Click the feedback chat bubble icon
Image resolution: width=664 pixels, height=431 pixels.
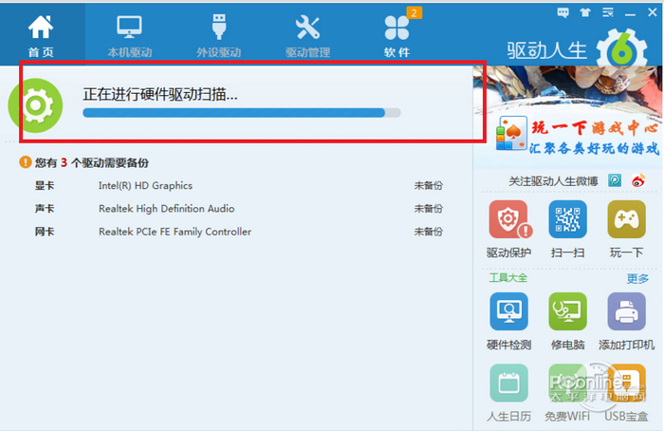(563, 12)
